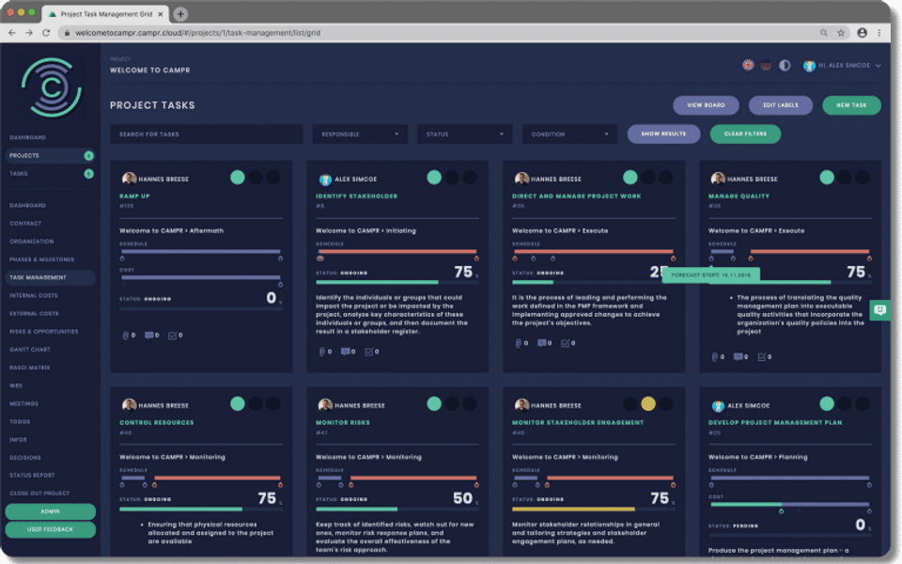Open a new browser tab with the plus icon

[180, 14]
